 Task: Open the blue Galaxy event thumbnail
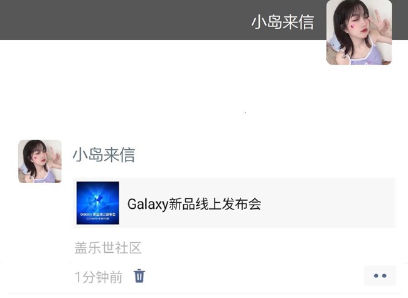click(x=98, y=203)
